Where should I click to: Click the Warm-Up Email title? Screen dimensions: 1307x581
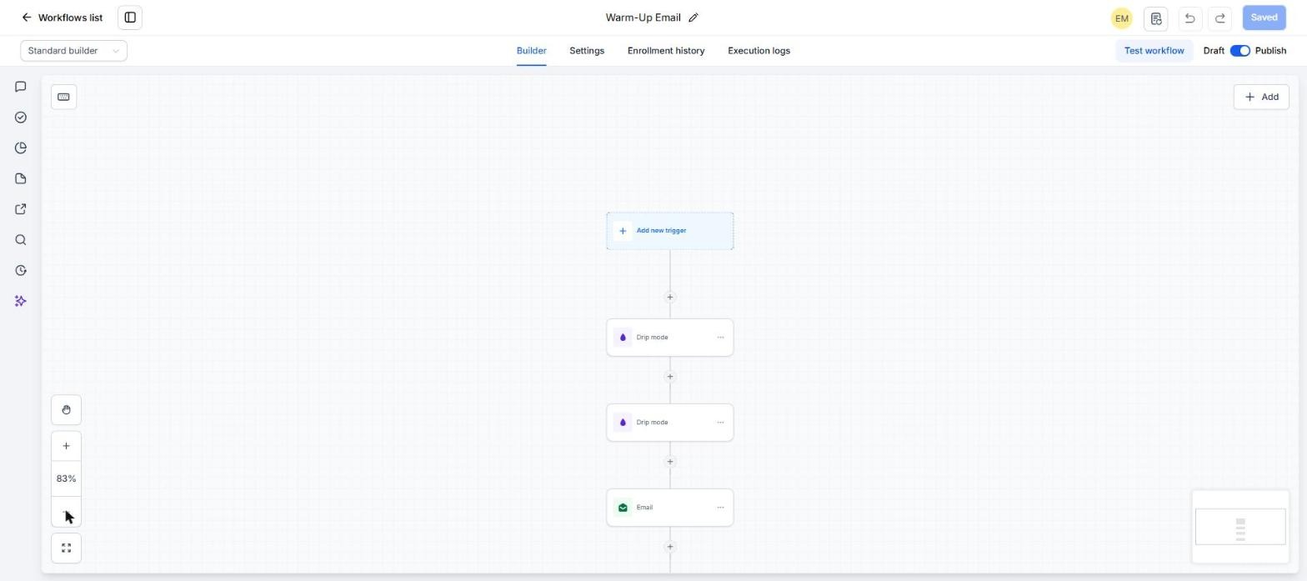click(643, 18)
